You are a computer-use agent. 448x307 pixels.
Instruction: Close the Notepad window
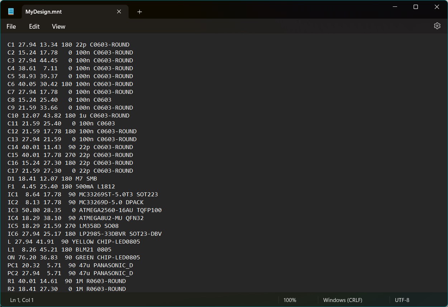pyautogui.click(x=437, y=7)
